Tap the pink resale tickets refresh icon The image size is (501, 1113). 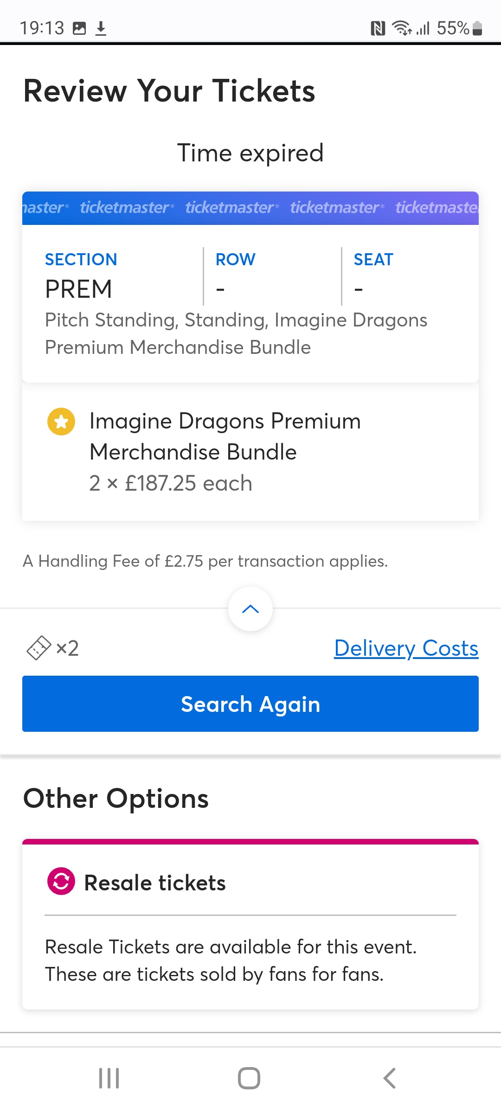[x=61, y=881]
